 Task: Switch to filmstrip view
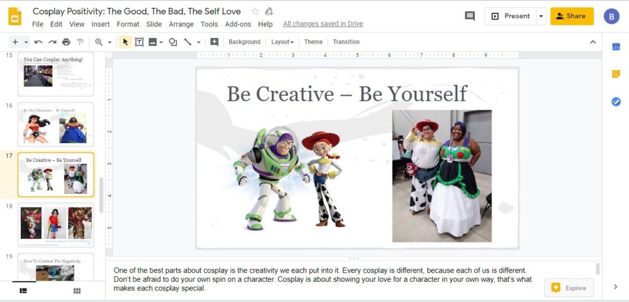[x=23, y=291]
